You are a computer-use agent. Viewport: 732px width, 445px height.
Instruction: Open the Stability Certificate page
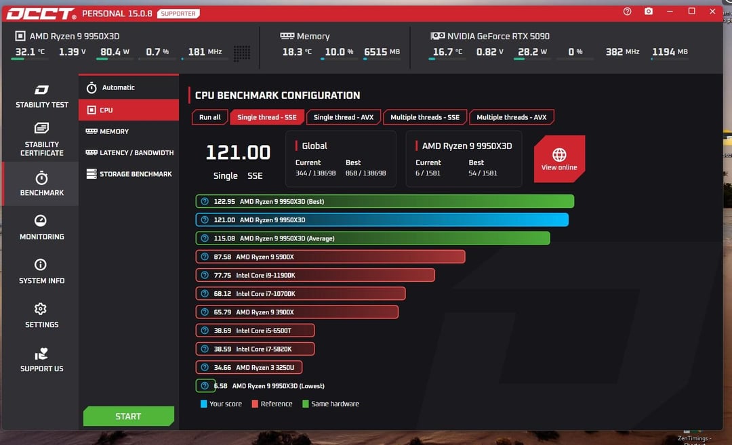tap(41, 140)
